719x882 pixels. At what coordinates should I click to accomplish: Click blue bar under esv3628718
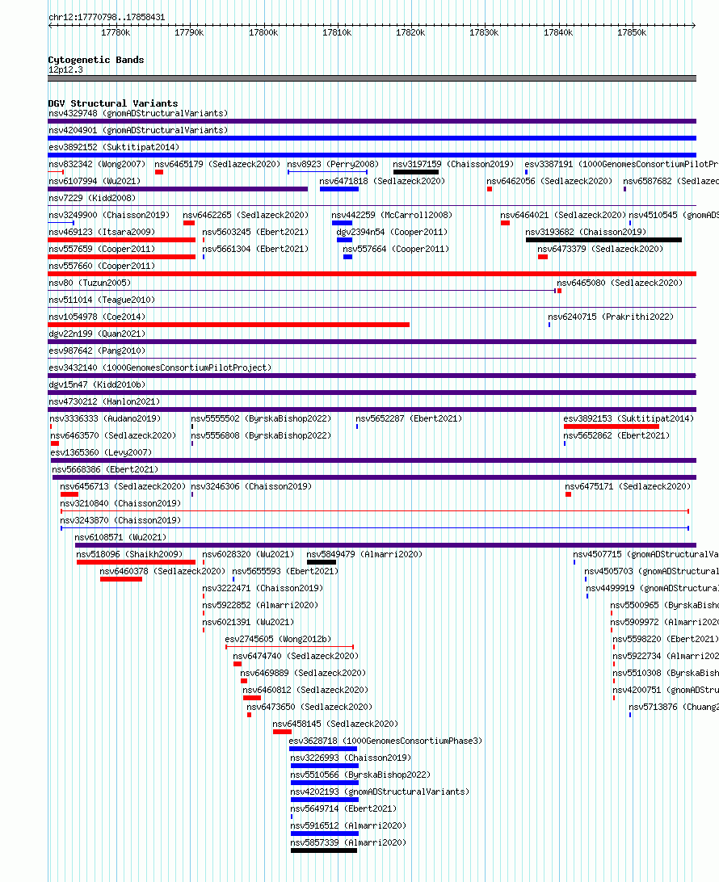pos(323,749)
